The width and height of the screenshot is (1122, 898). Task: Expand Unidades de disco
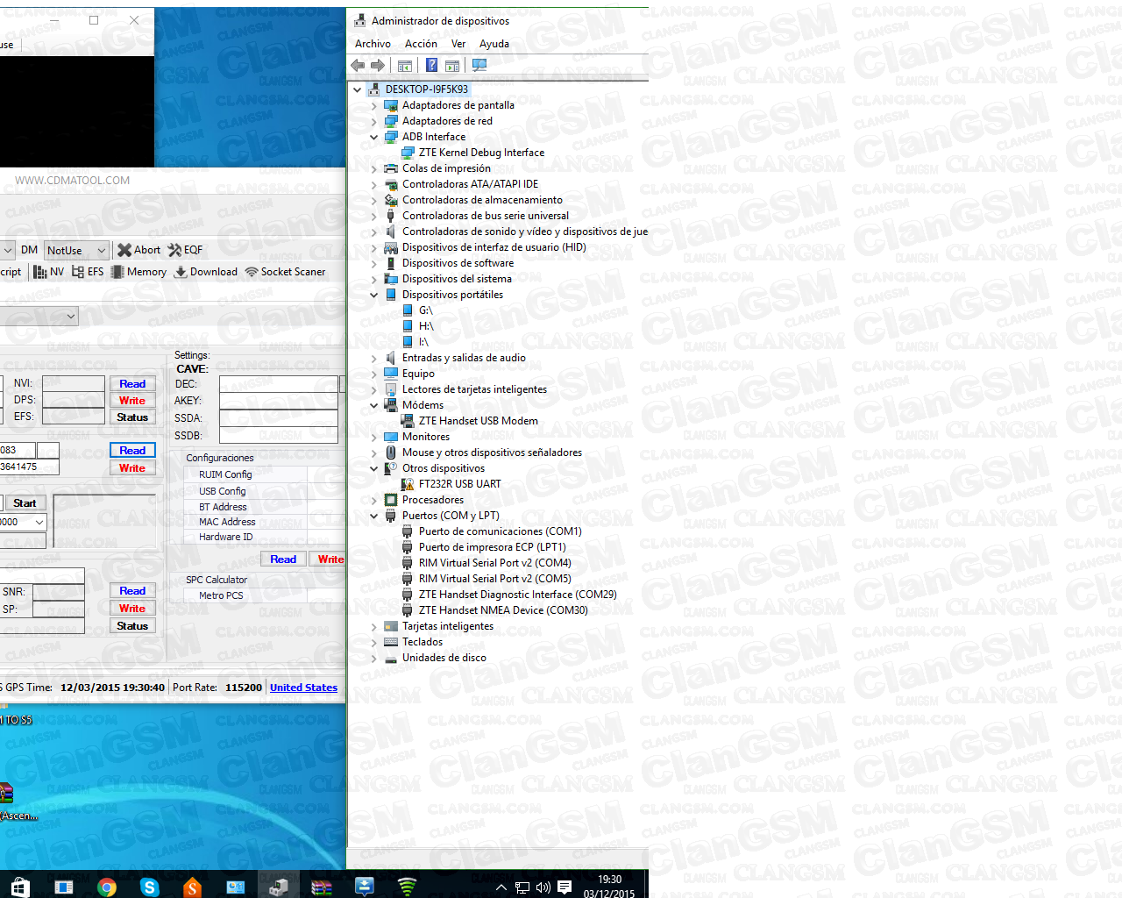click(374, 658)
